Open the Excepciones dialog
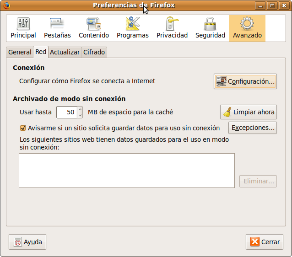The height and width of the screenshot is (257, 292). click(x=253, y=128)
